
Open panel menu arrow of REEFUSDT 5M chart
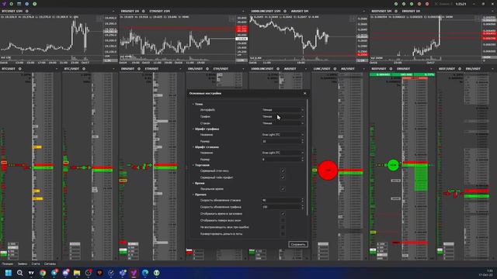pos(493,11)
